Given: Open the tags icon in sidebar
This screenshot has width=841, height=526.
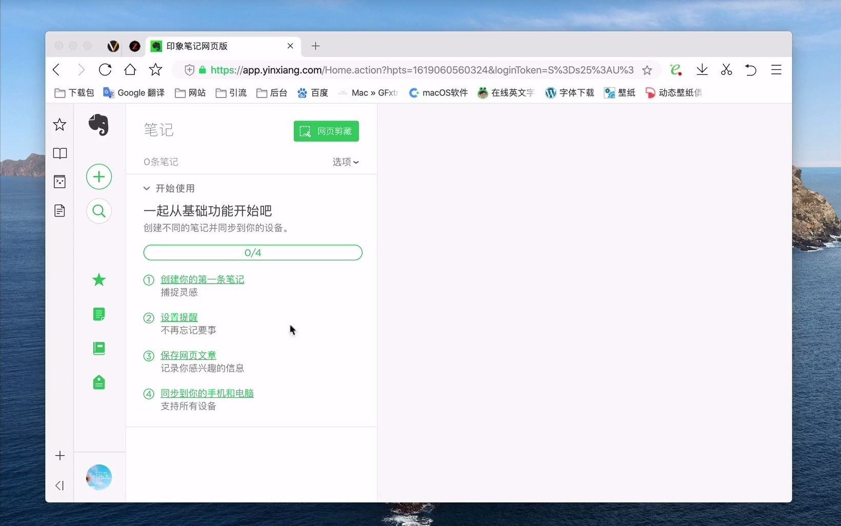Looking at the screenshot, I should (98, 382).
